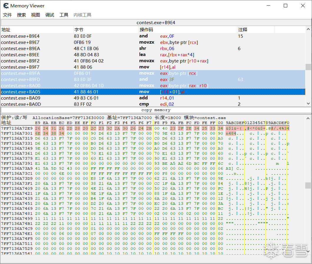
Task: Click AllocationBase=7FF713630000 text
Action: click(68, 118)
